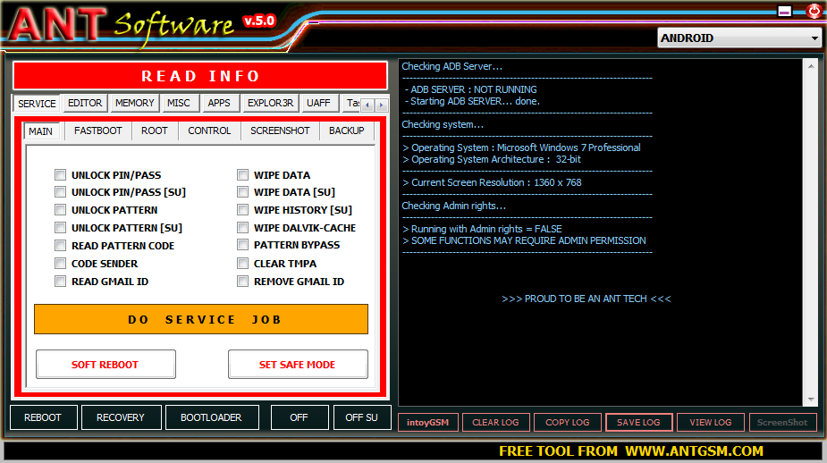Image resolution: width=827 pixels, height=463 pixels.
Task: Click the OFF SU button
Action: click(362, 417)
